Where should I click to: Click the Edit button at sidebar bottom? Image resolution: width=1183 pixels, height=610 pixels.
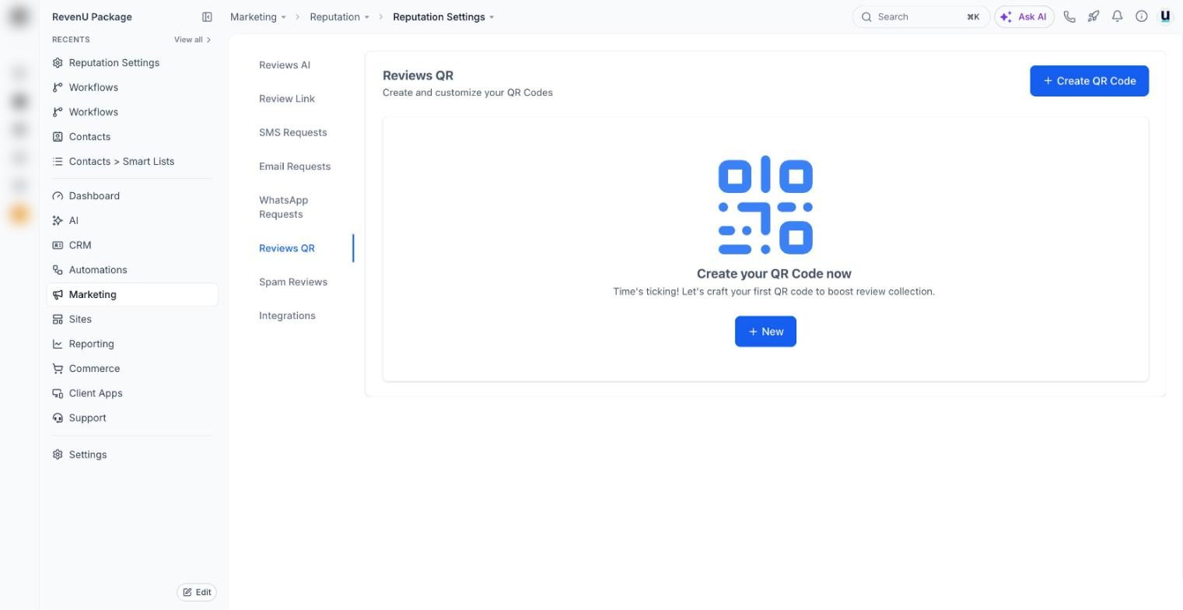(x=197, y=592)
